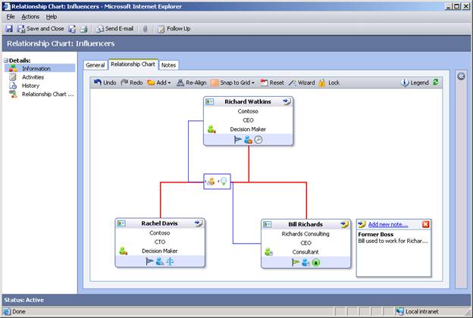Launch the chart Wizard

click(x=301, y=83)
